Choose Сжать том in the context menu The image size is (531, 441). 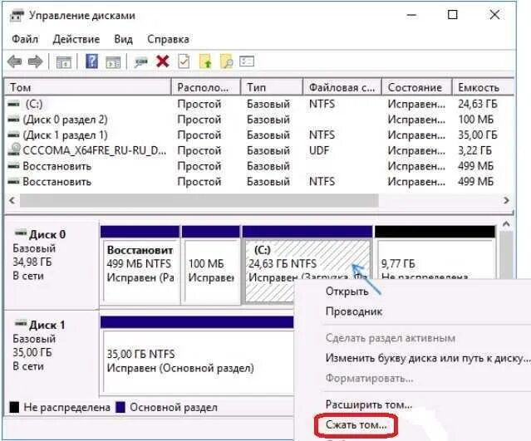point(356,424)
